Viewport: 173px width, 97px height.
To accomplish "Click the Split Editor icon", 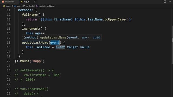I will click(x=165, y=2).
